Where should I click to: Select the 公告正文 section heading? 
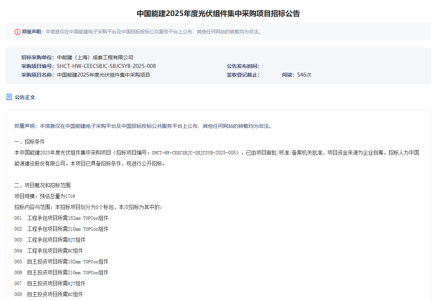coord(25,97)
